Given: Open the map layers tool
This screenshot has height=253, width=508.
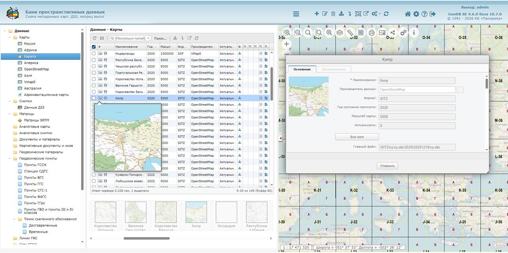Looking at the screenshot, I should 340,32.
